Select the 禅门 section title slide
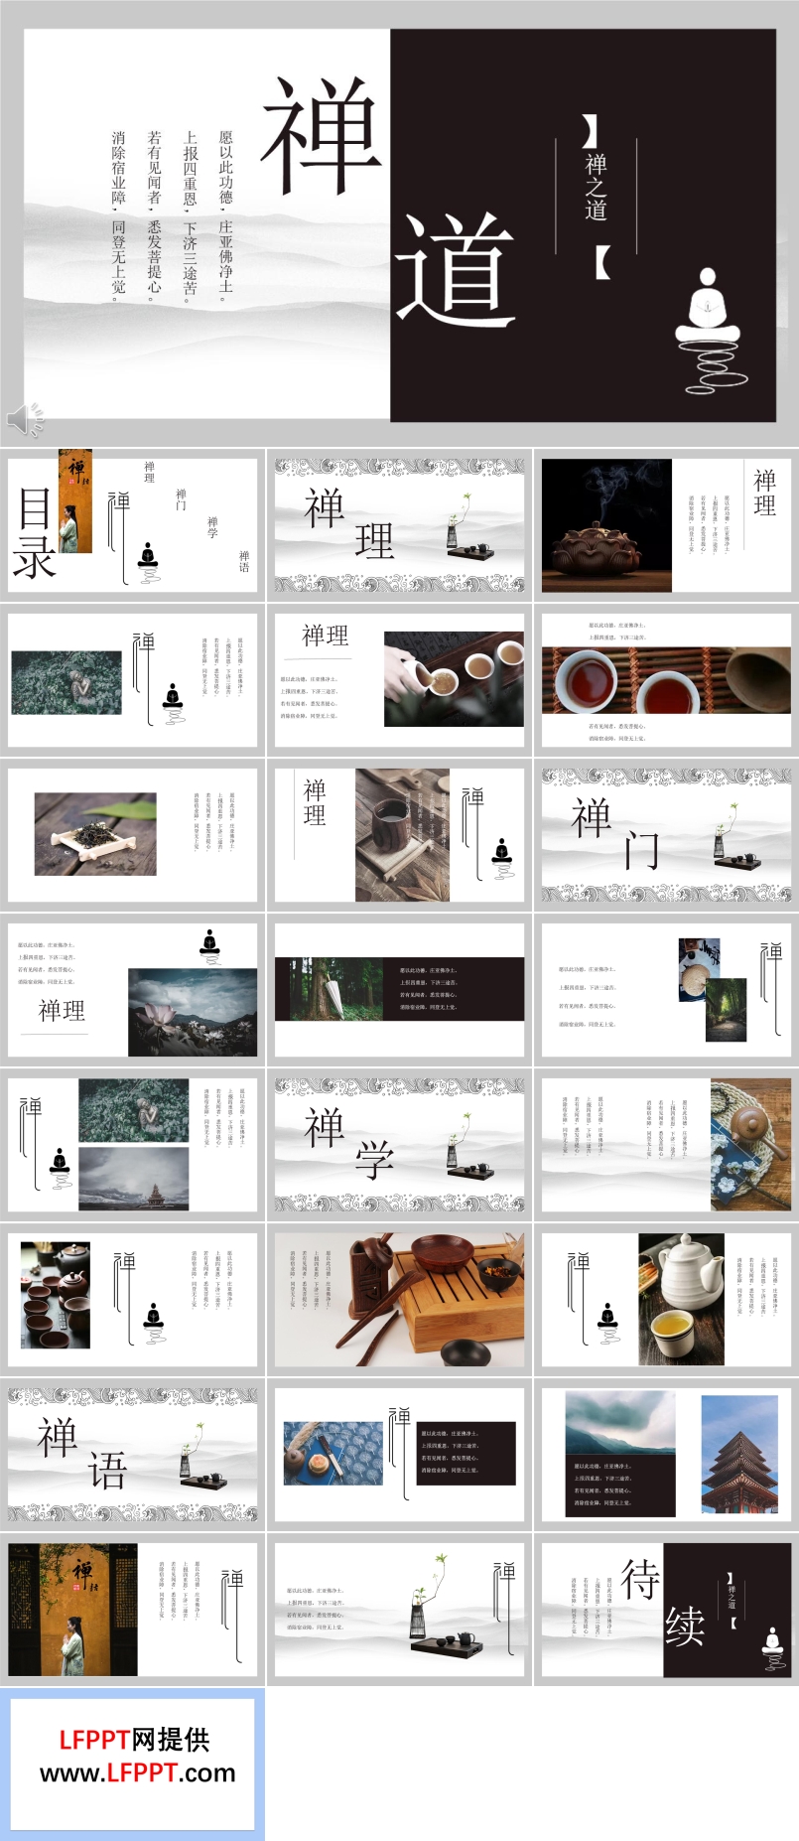The width and height of the screenshot is (799, 1841). (x=666, y=835)
